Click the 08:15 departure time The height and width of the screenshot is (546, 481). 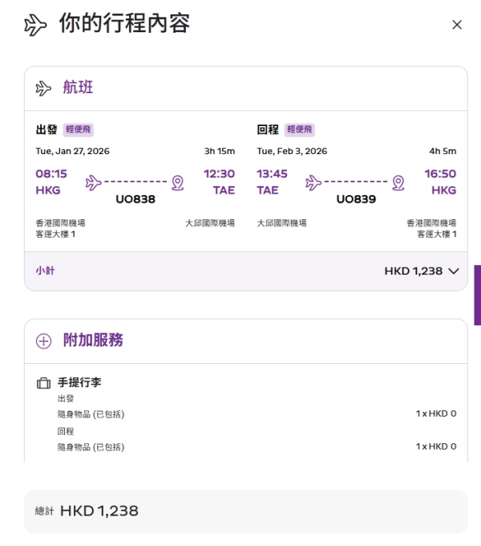51,173
